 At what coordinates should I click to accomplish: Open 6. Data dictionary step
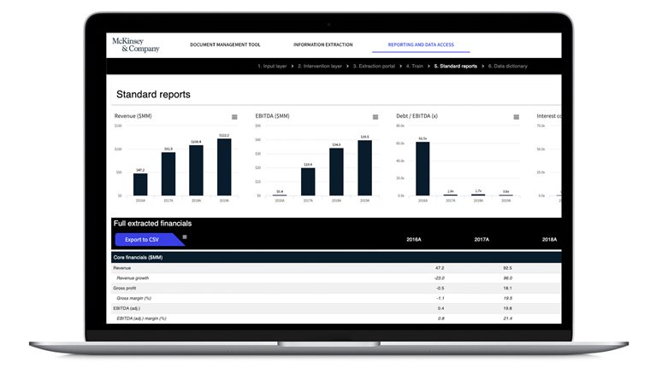point(508,66)
